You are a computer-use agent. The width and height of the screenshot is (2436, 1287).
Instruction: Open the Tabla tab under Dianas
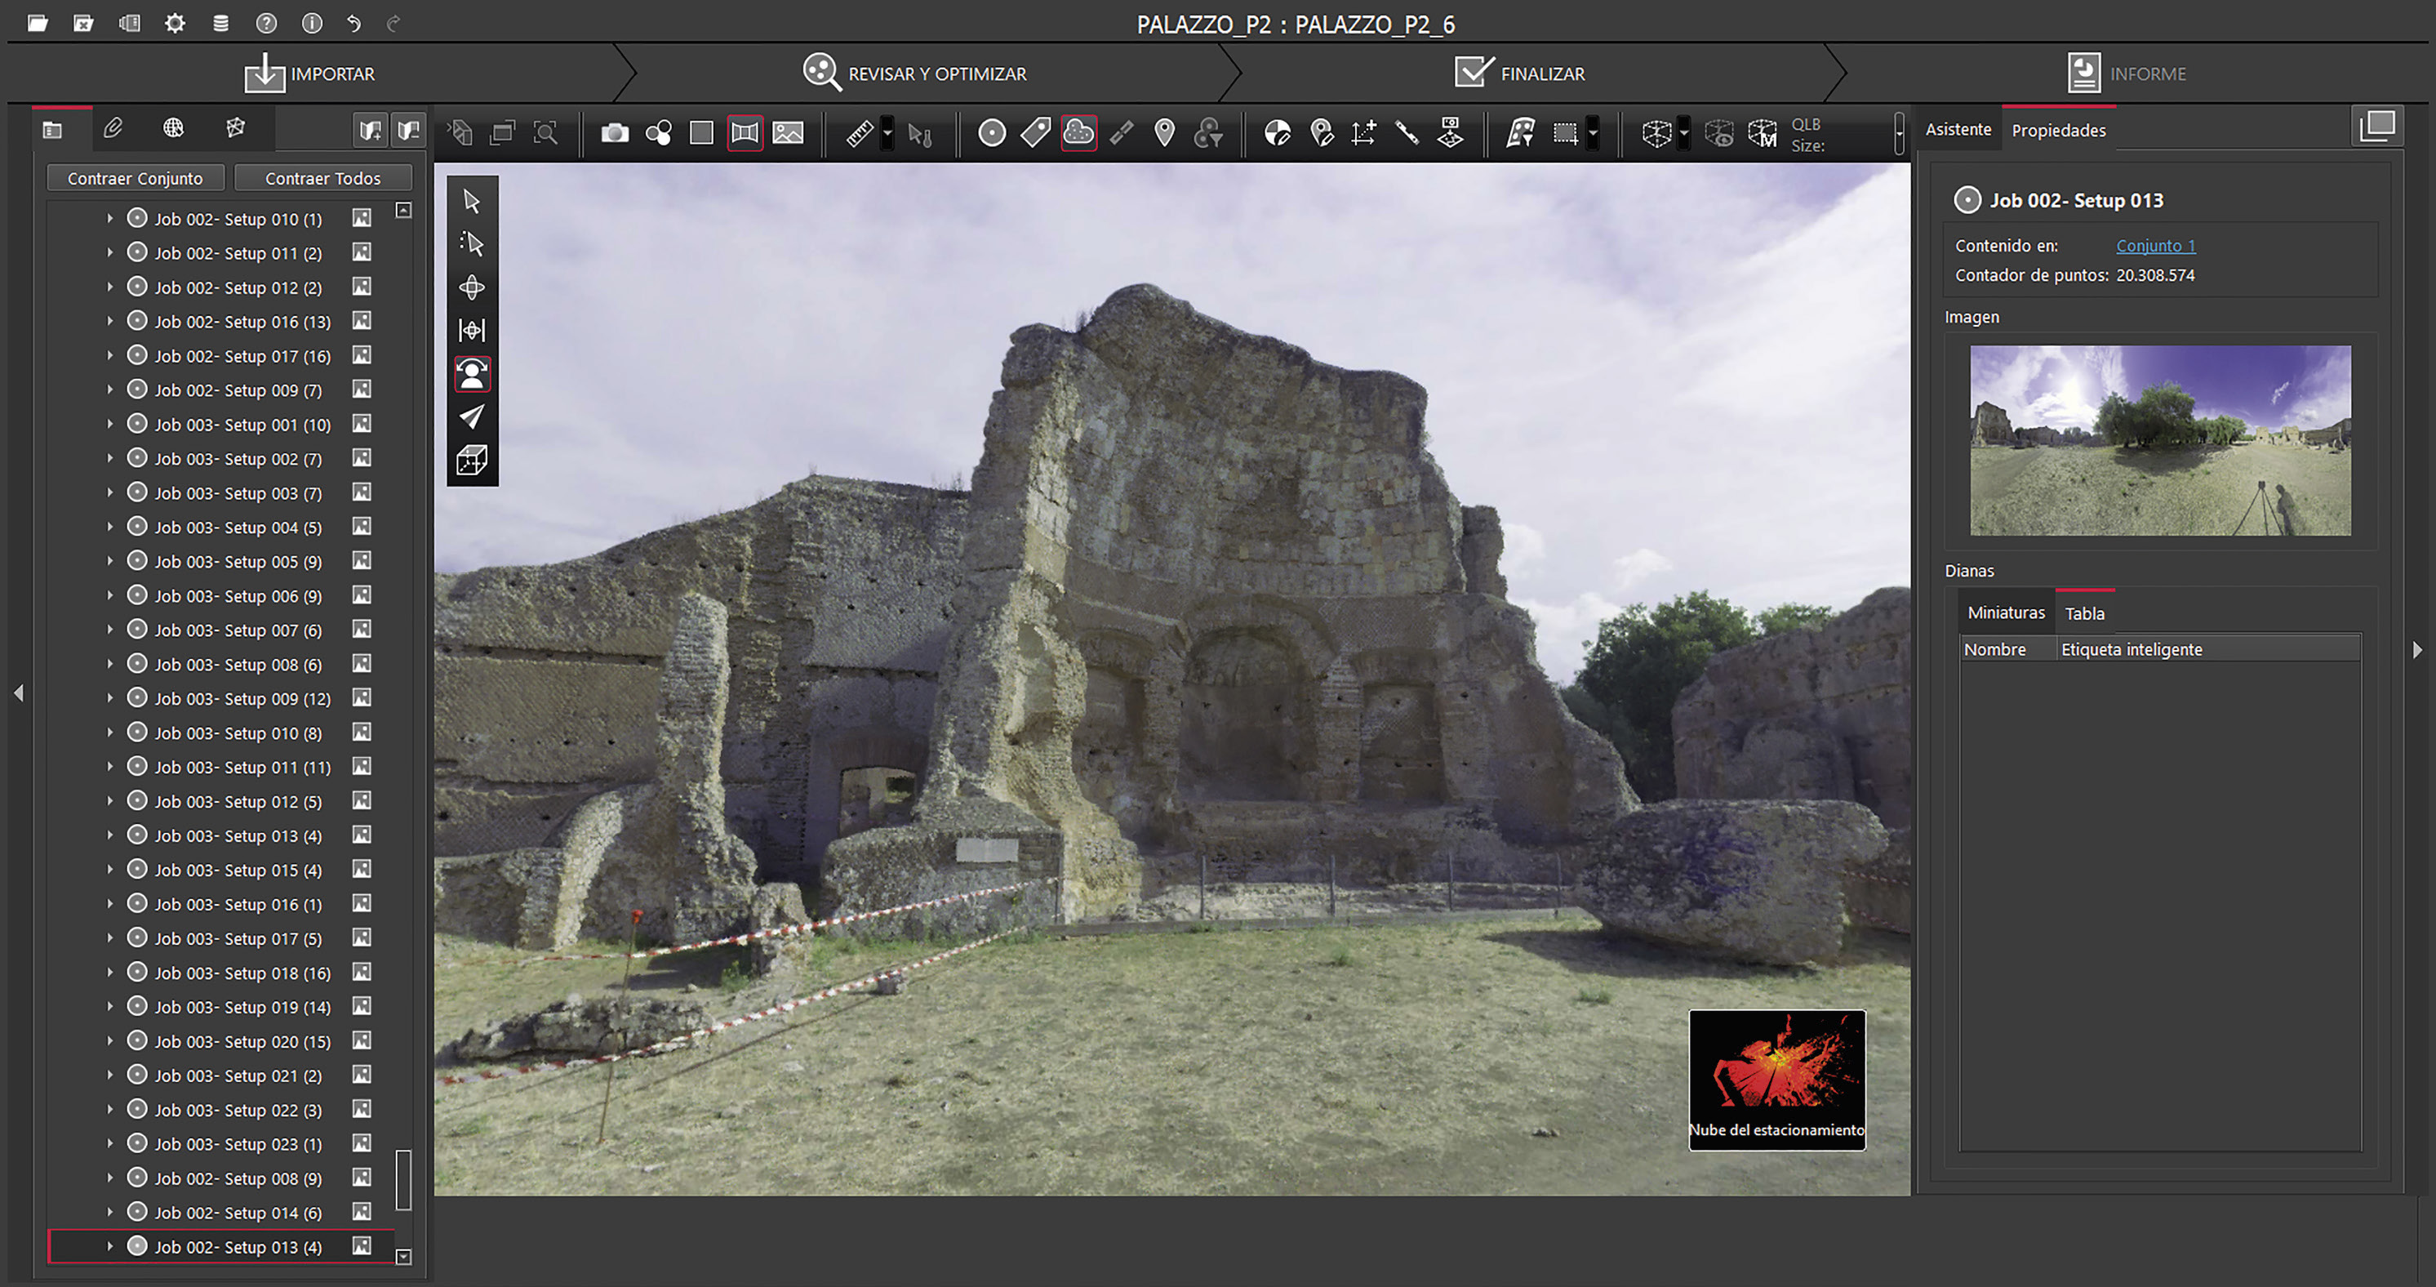[2084, 614]
